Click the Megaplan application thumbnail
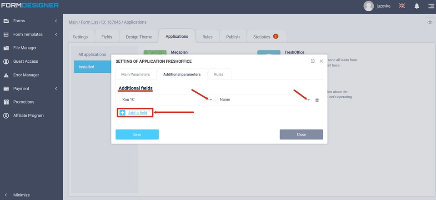 [x=155, y=52]
